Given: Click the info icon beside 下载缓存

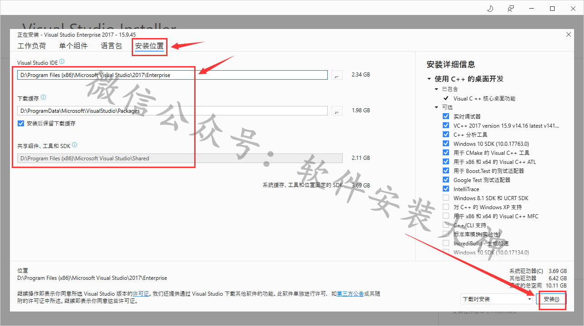Looking at the screenshot, I should (43, 97).
